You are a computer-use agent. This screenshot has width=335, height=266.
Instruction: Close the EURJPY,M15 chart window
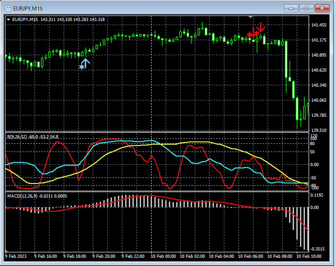coord(322,8)
